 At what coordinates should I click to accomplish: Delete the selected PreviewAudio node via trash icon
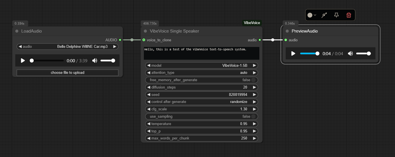349,15
